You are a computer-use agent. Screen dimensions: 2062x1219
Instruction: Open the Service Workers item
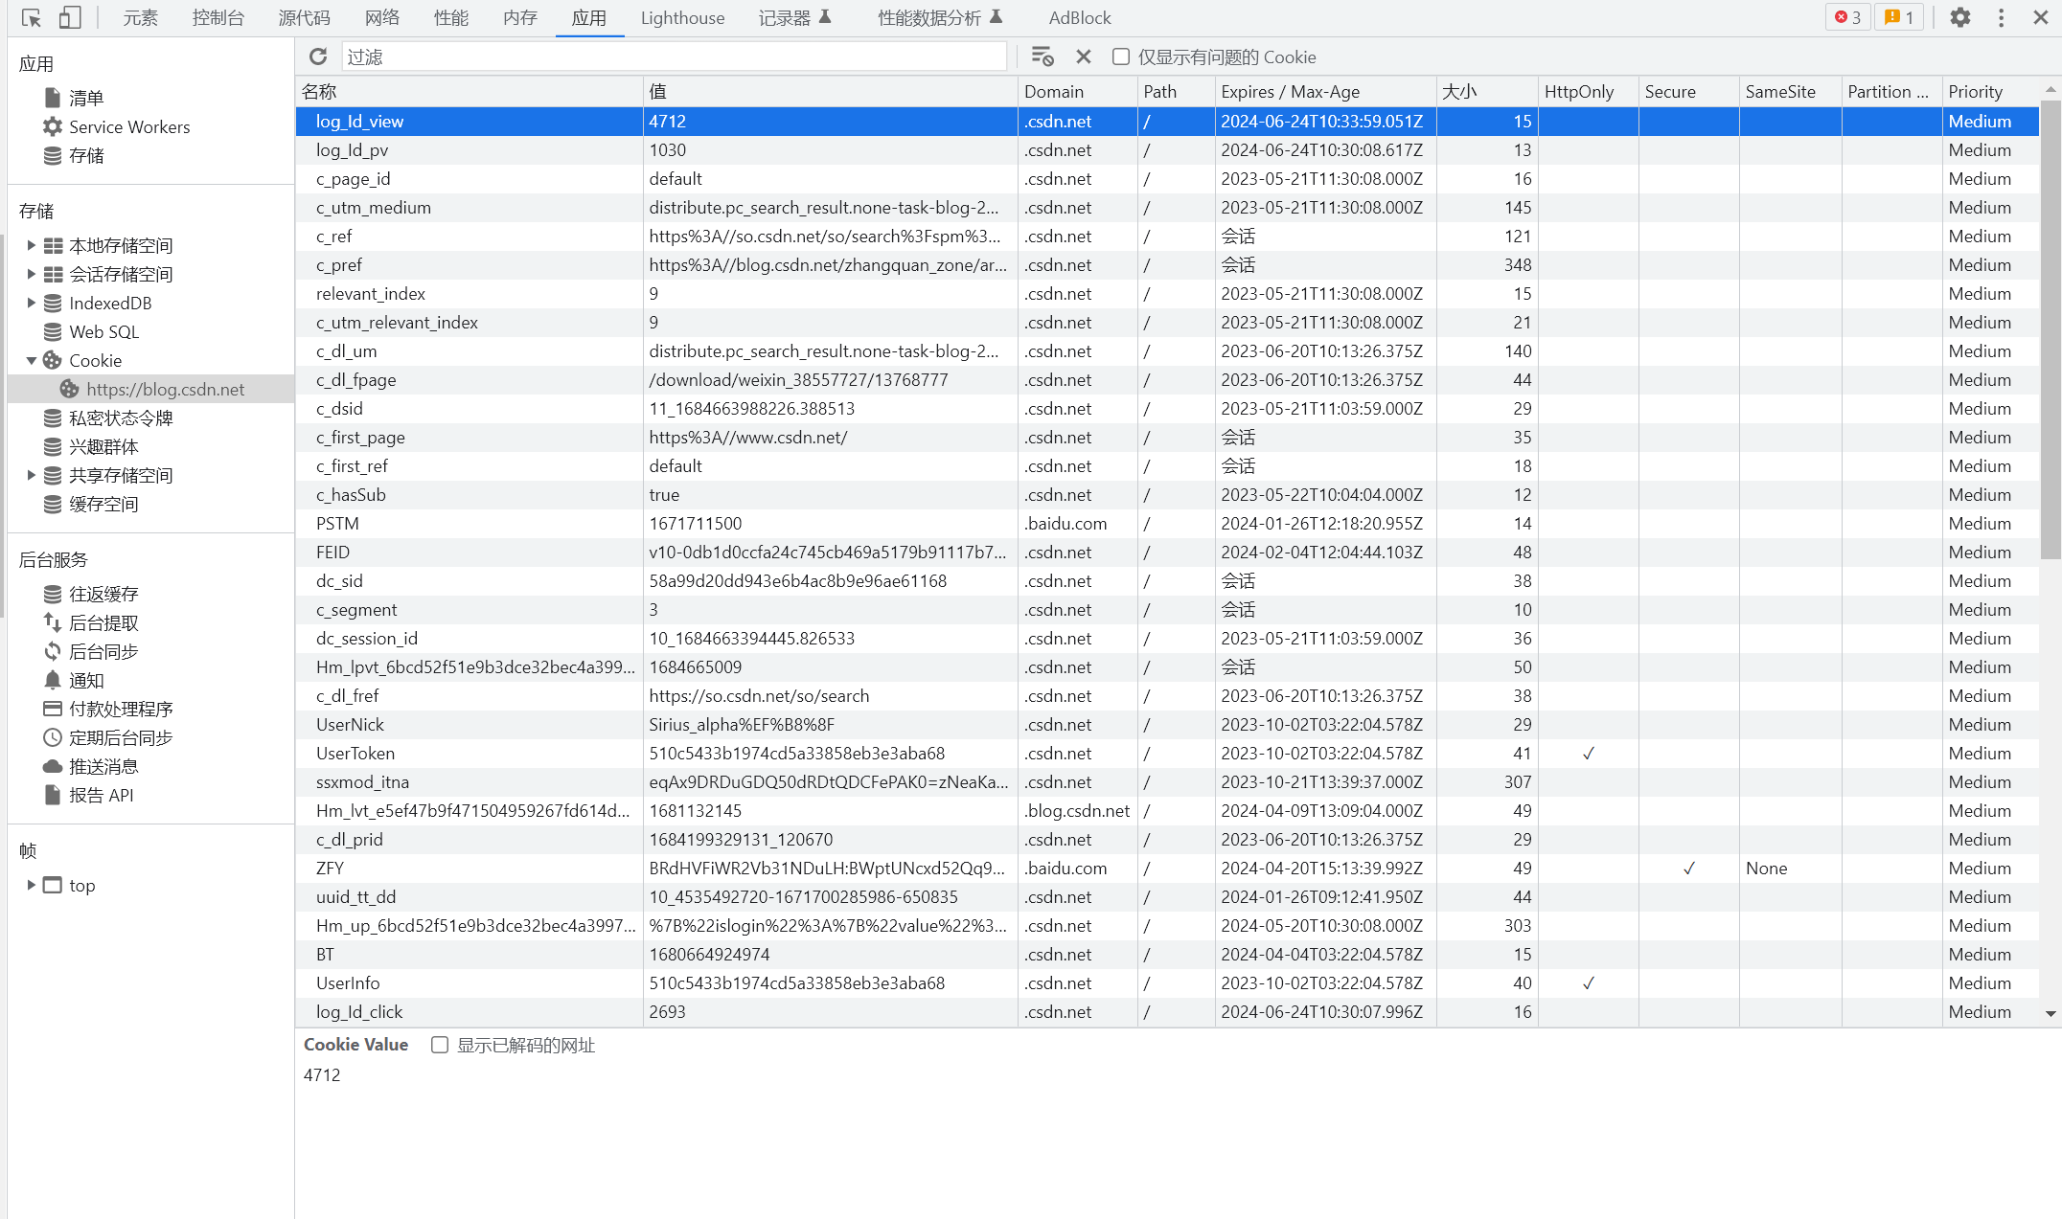(128, 126)
